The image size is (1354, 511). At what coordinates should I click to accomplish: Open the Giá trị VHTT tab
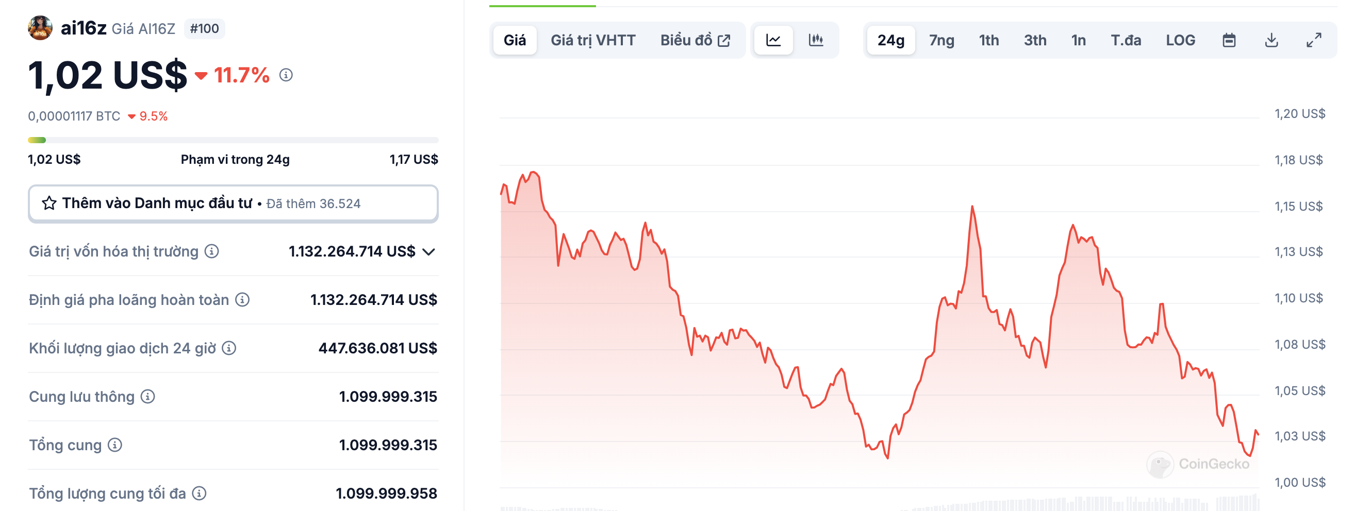[593, 40]
